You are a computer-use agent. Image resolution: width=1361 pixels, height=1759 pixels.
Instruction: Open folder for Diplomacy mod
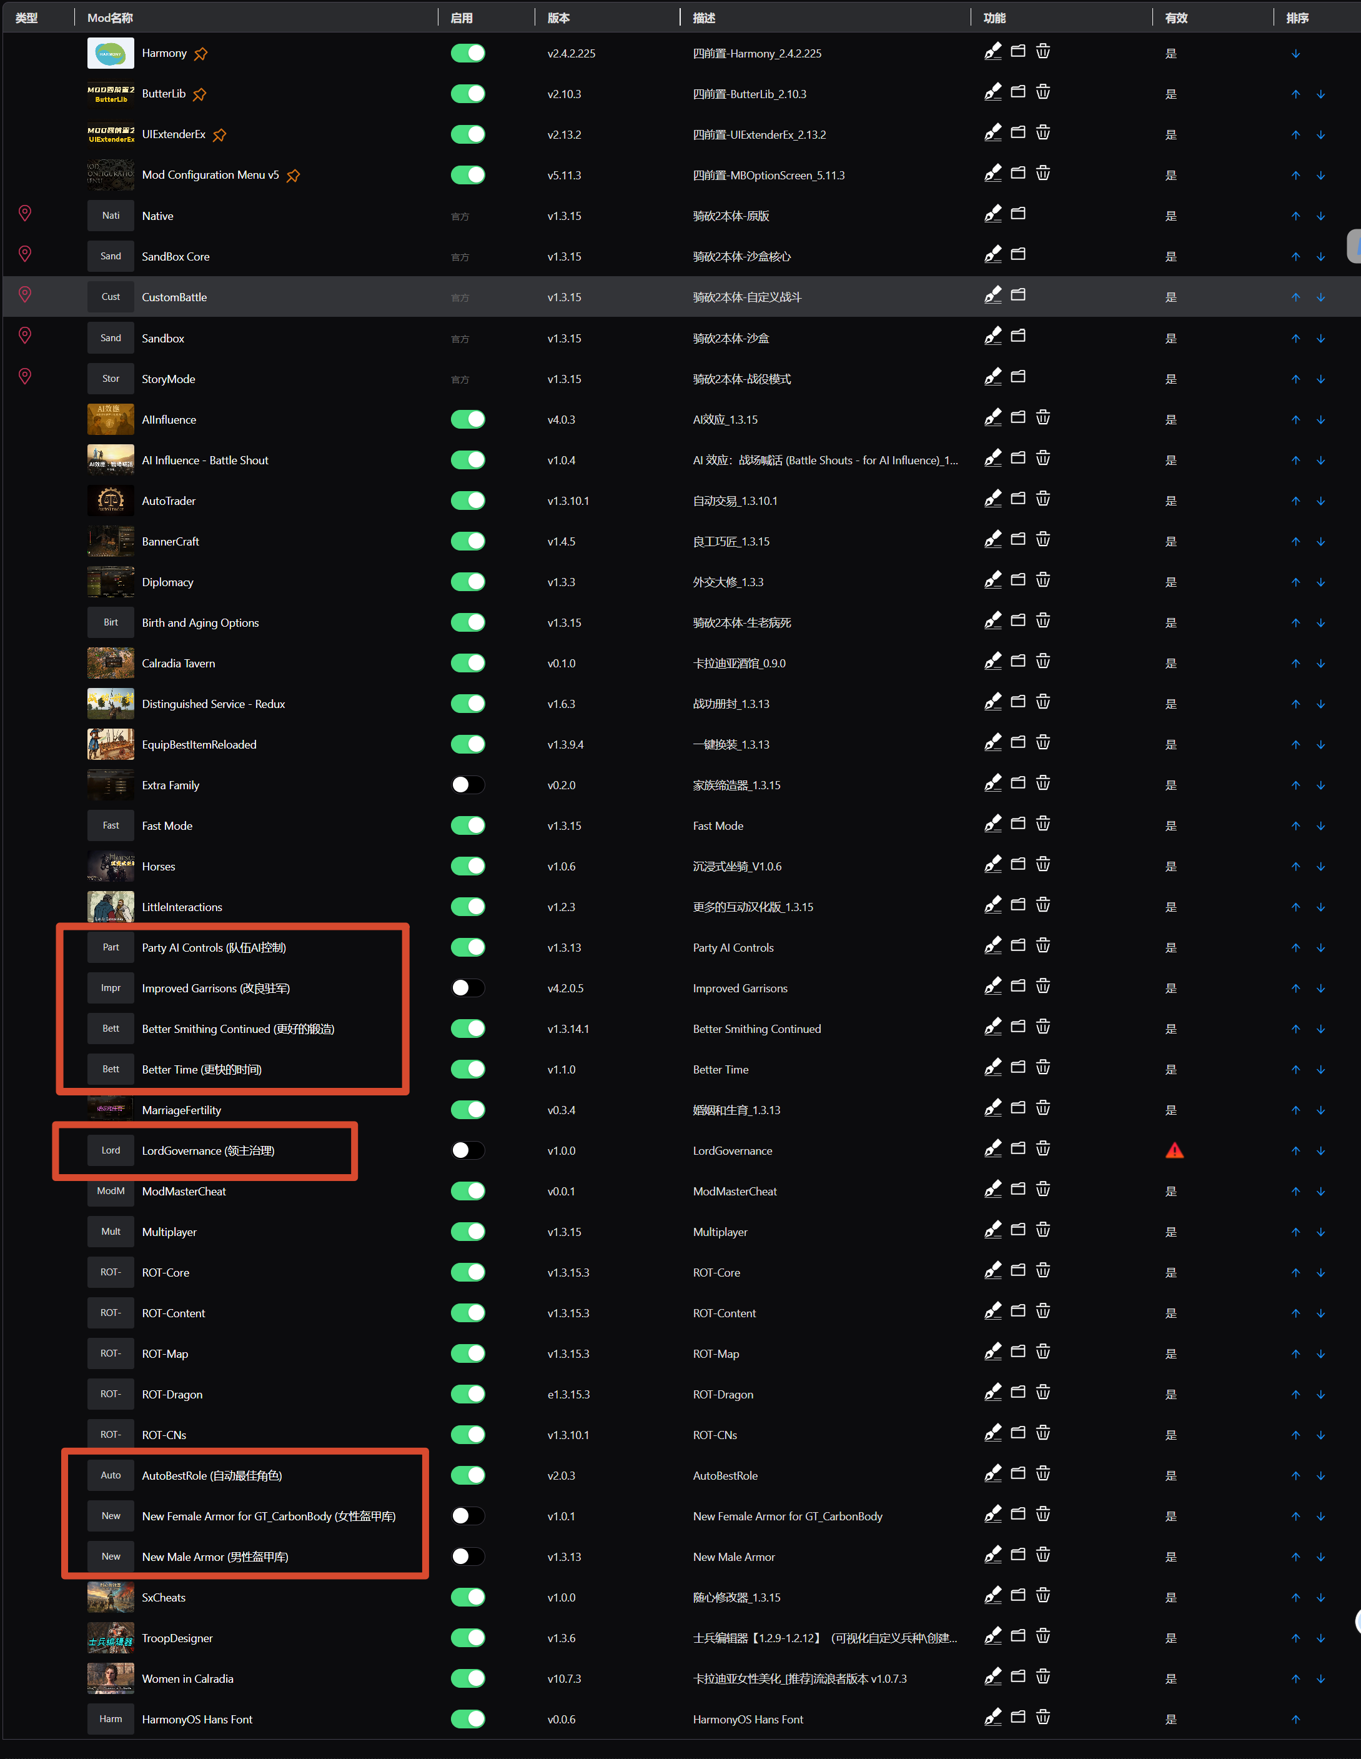(x=1017, y=581)
